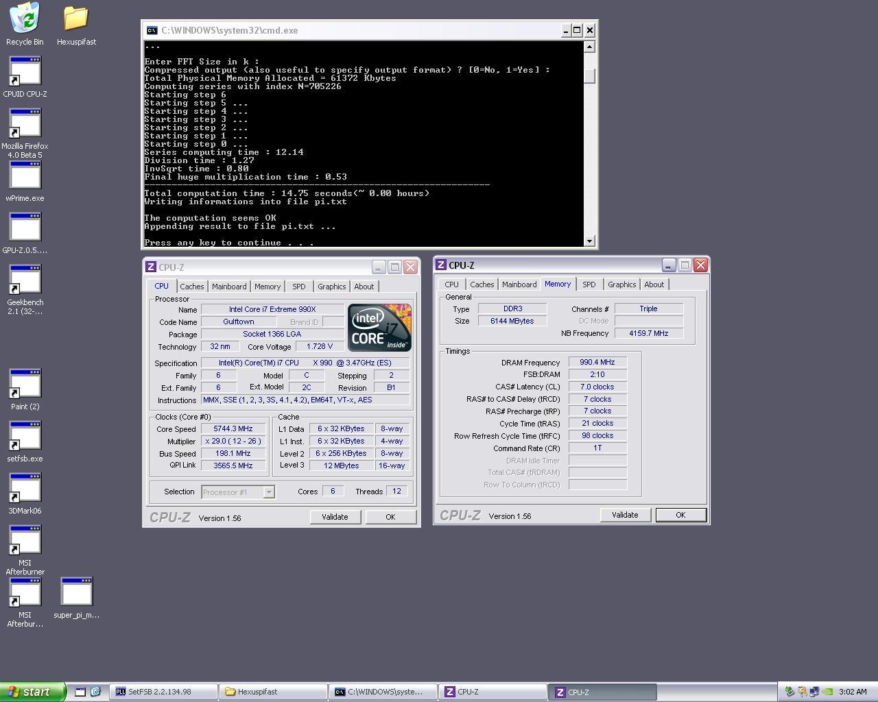The width and height of the screenshot is (878, 702).
Task: Open SPD tab in Memory CPU-Z window
Action: point(589,285)
